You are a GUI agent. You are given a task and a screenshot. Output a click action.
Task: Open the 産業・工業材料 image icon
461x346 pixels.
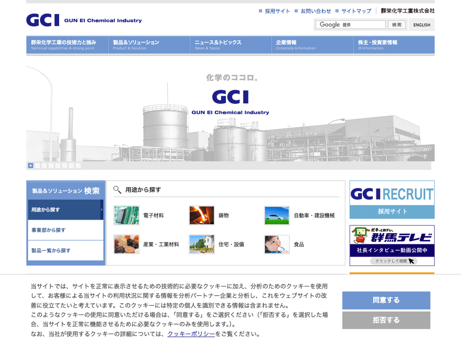point(126,244)
